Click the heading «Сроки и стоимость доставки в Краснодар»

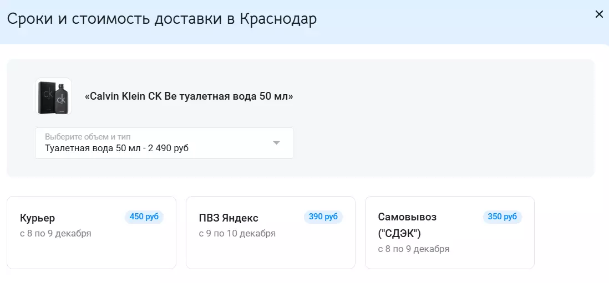[x=162, y=19]
